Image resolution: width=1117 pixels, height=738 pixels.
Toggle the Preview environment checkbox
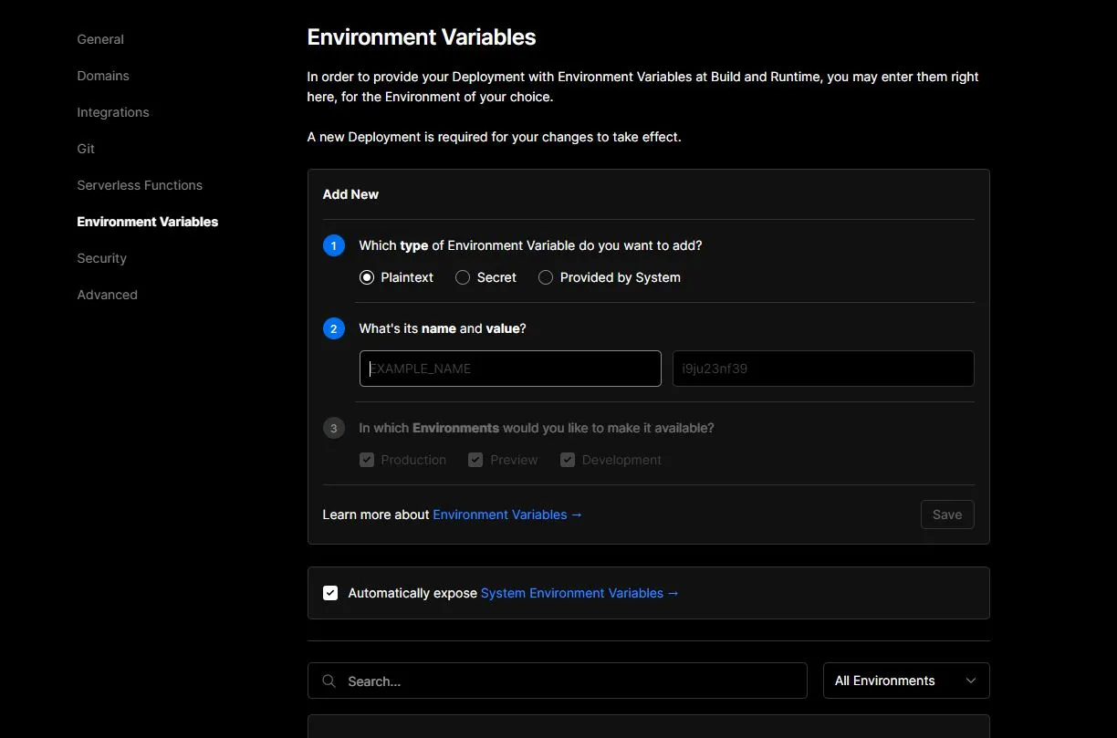point(475,460)
